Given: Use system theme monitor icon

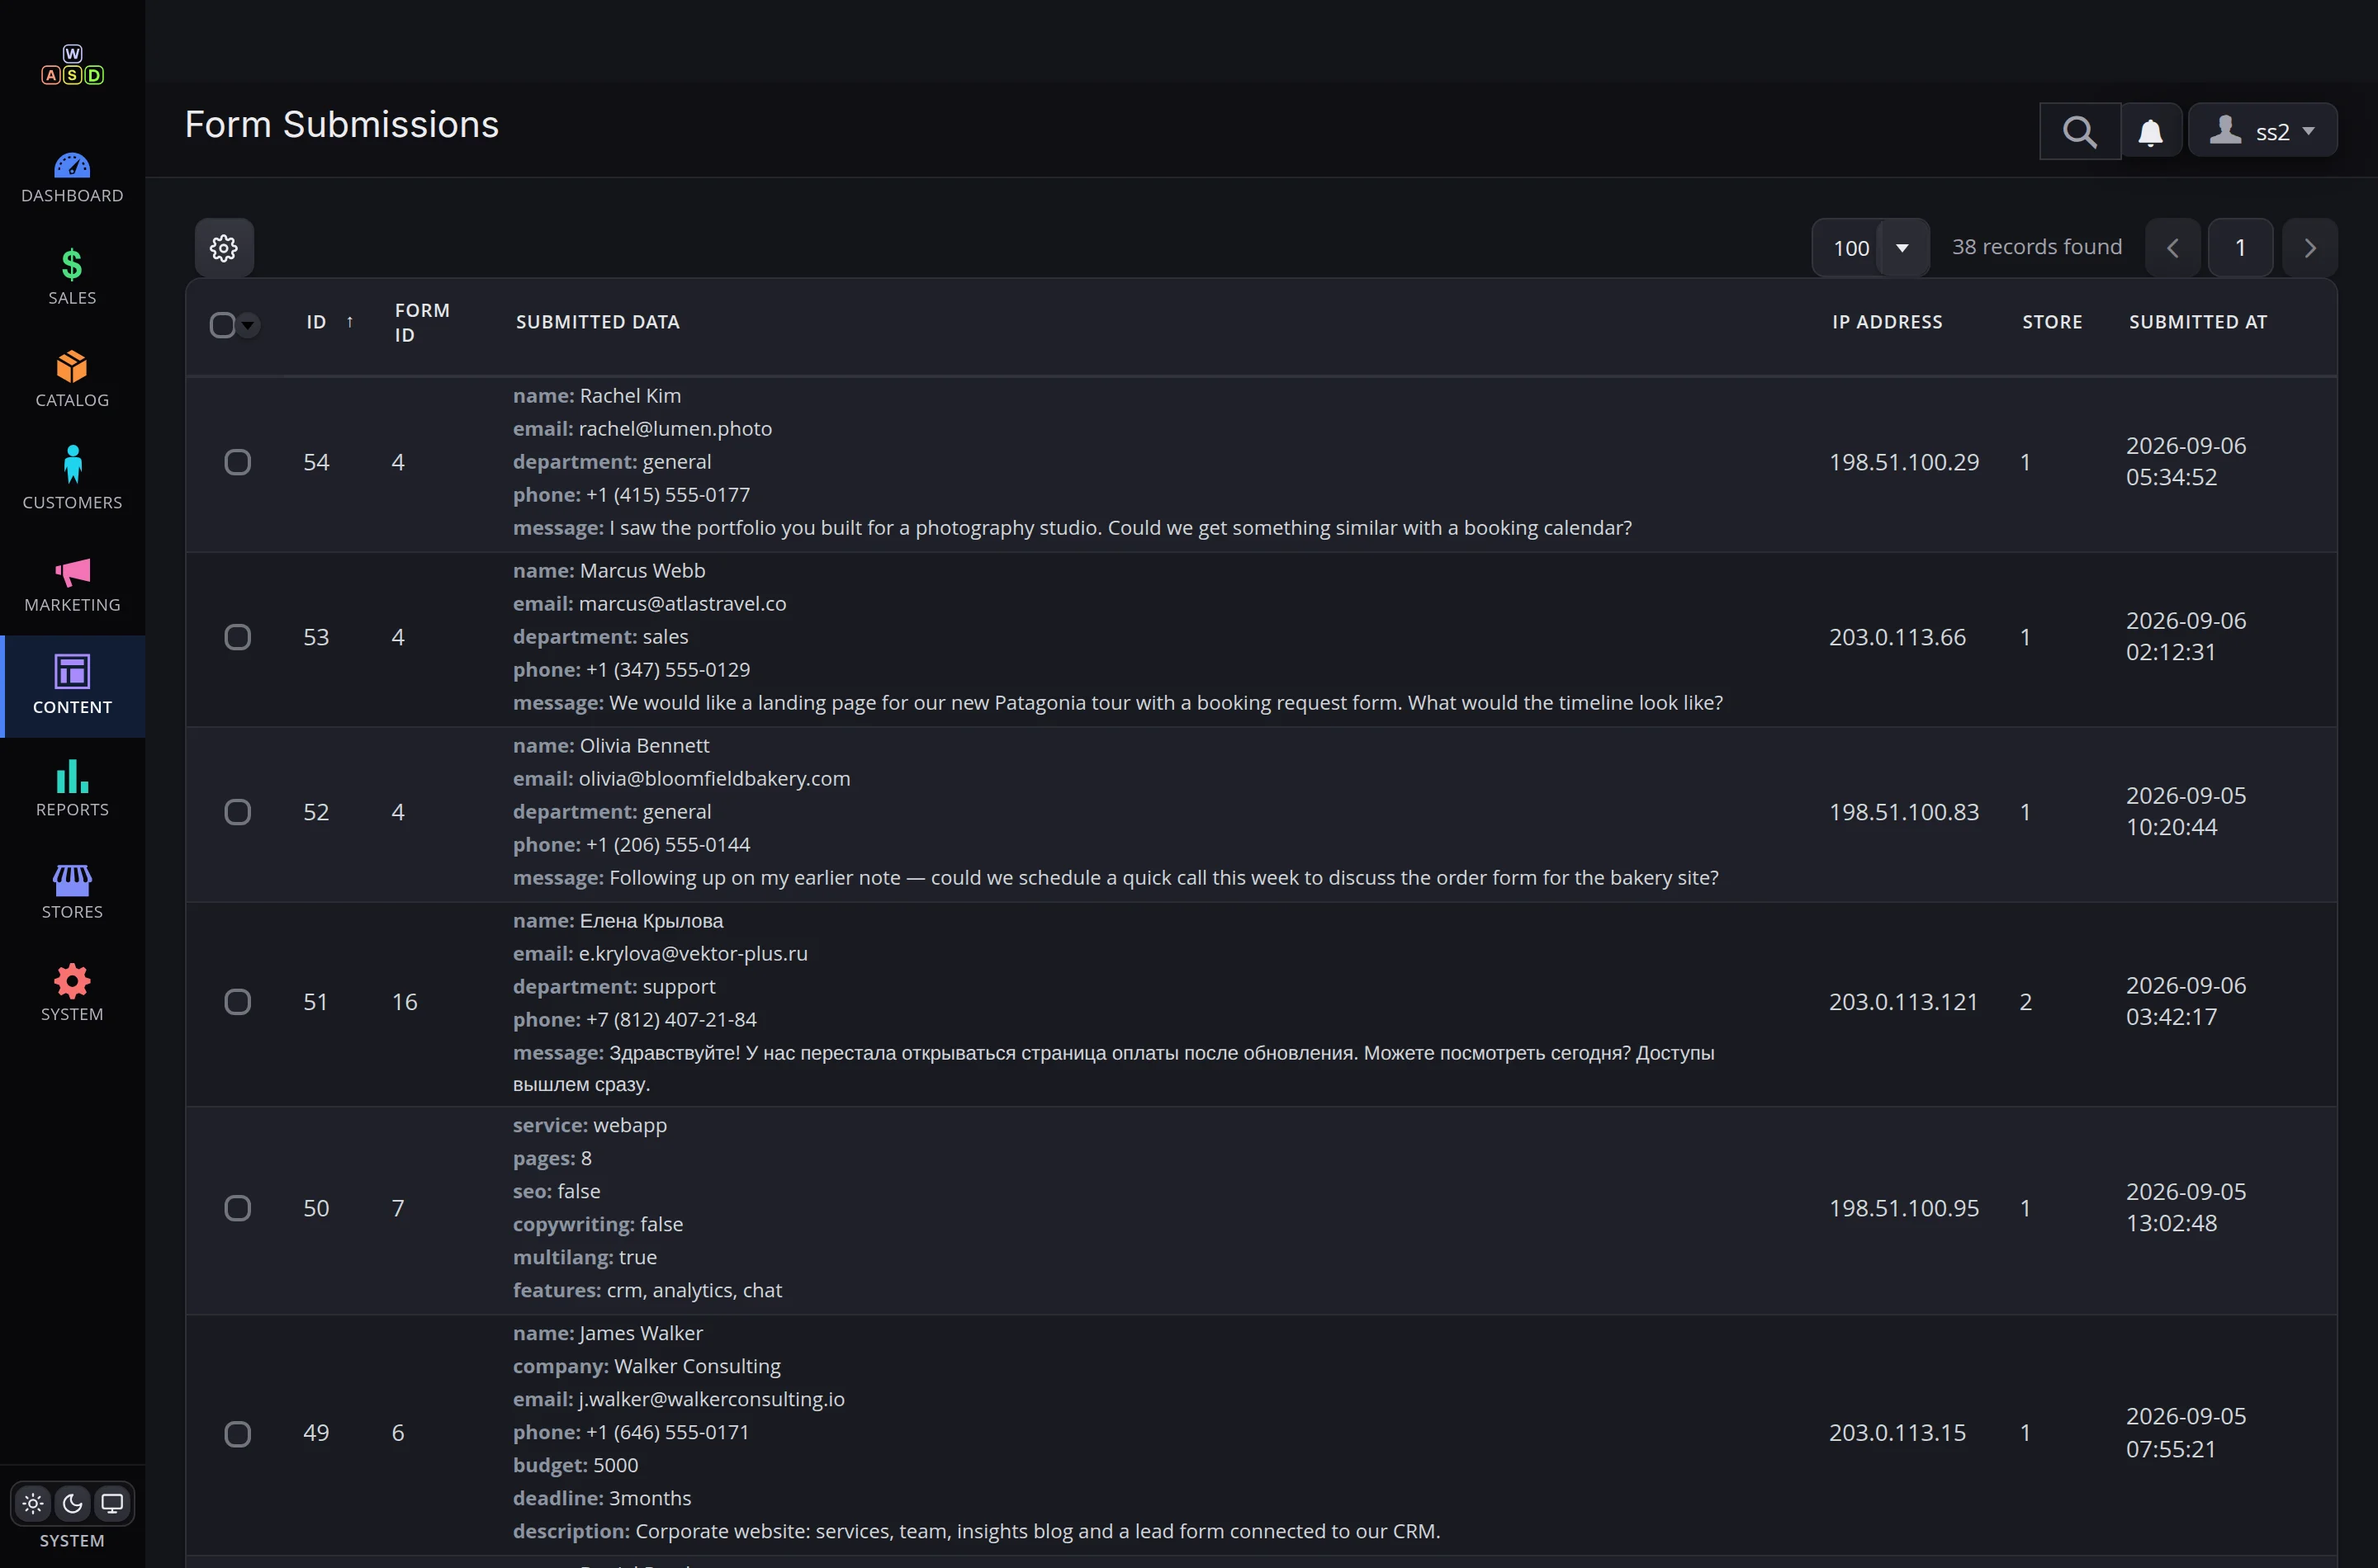Looking at the screenshot, I should coord(112,1502).
